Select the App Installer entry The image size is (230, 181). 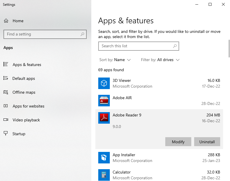coord(159,158)
